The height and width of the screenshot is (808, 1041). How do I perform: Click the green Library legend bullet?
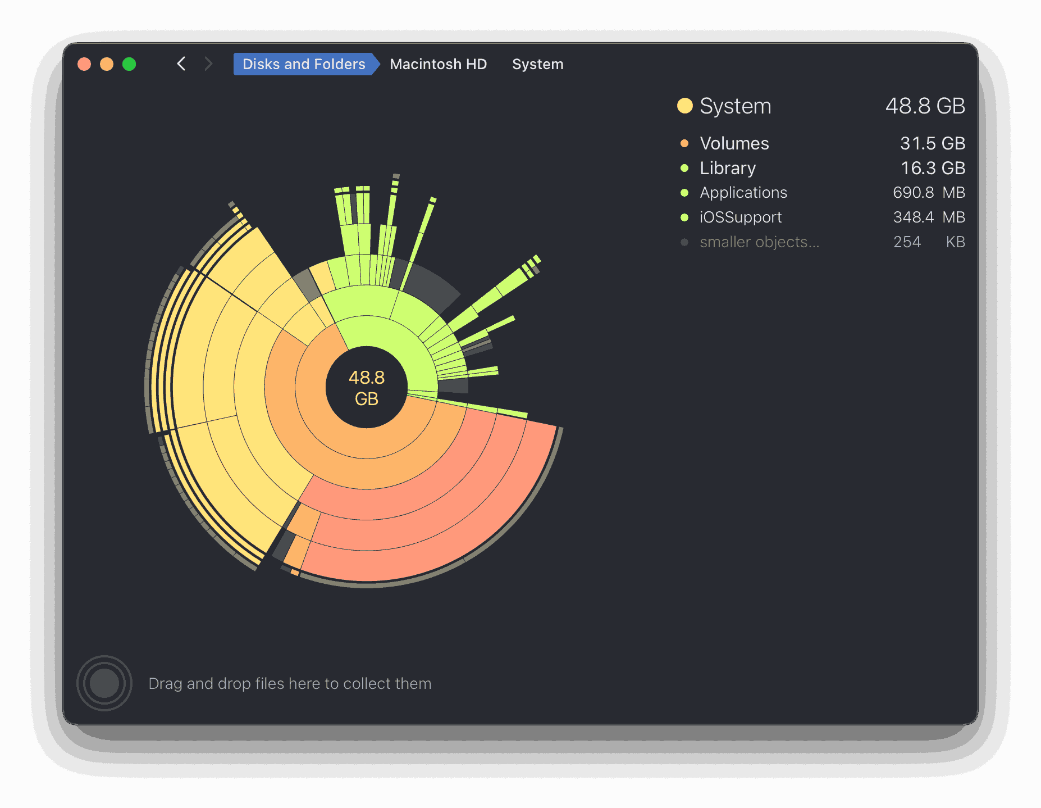point(684,167)
